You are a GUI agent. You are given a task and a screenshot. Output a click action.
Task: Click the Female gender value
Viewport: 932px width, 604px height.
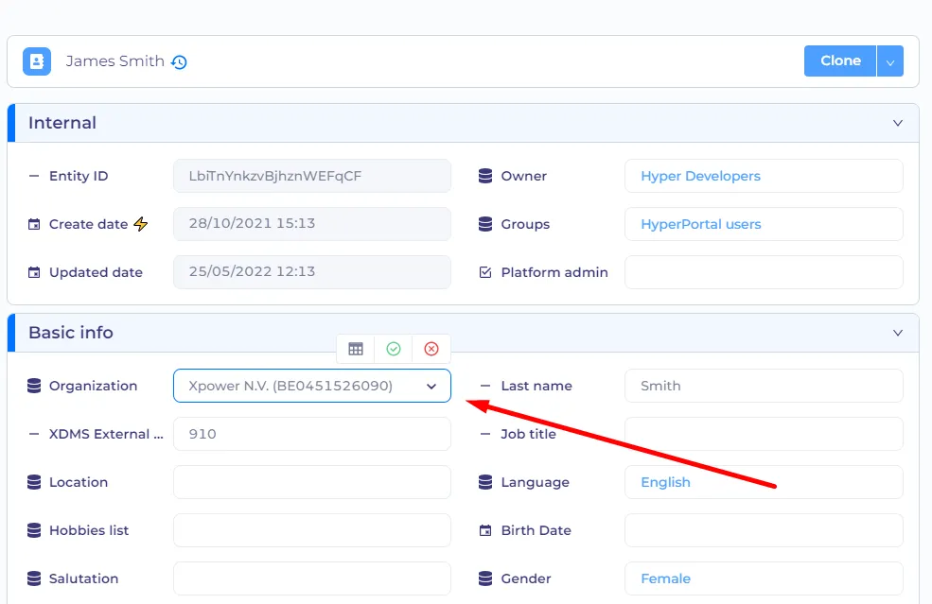click(665, 578)
